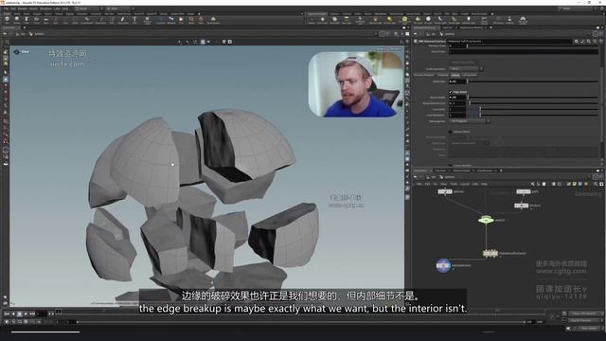Switch to the Chipping tab
Image resolution: width=606 pixels, height=341 pixels.
(442, 75)
